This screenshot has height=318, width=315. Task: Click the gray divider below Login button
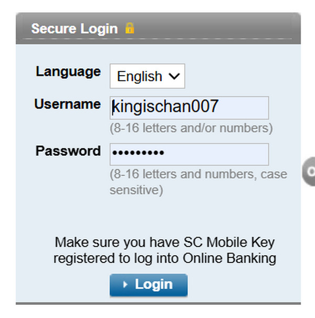pos(157,303)
